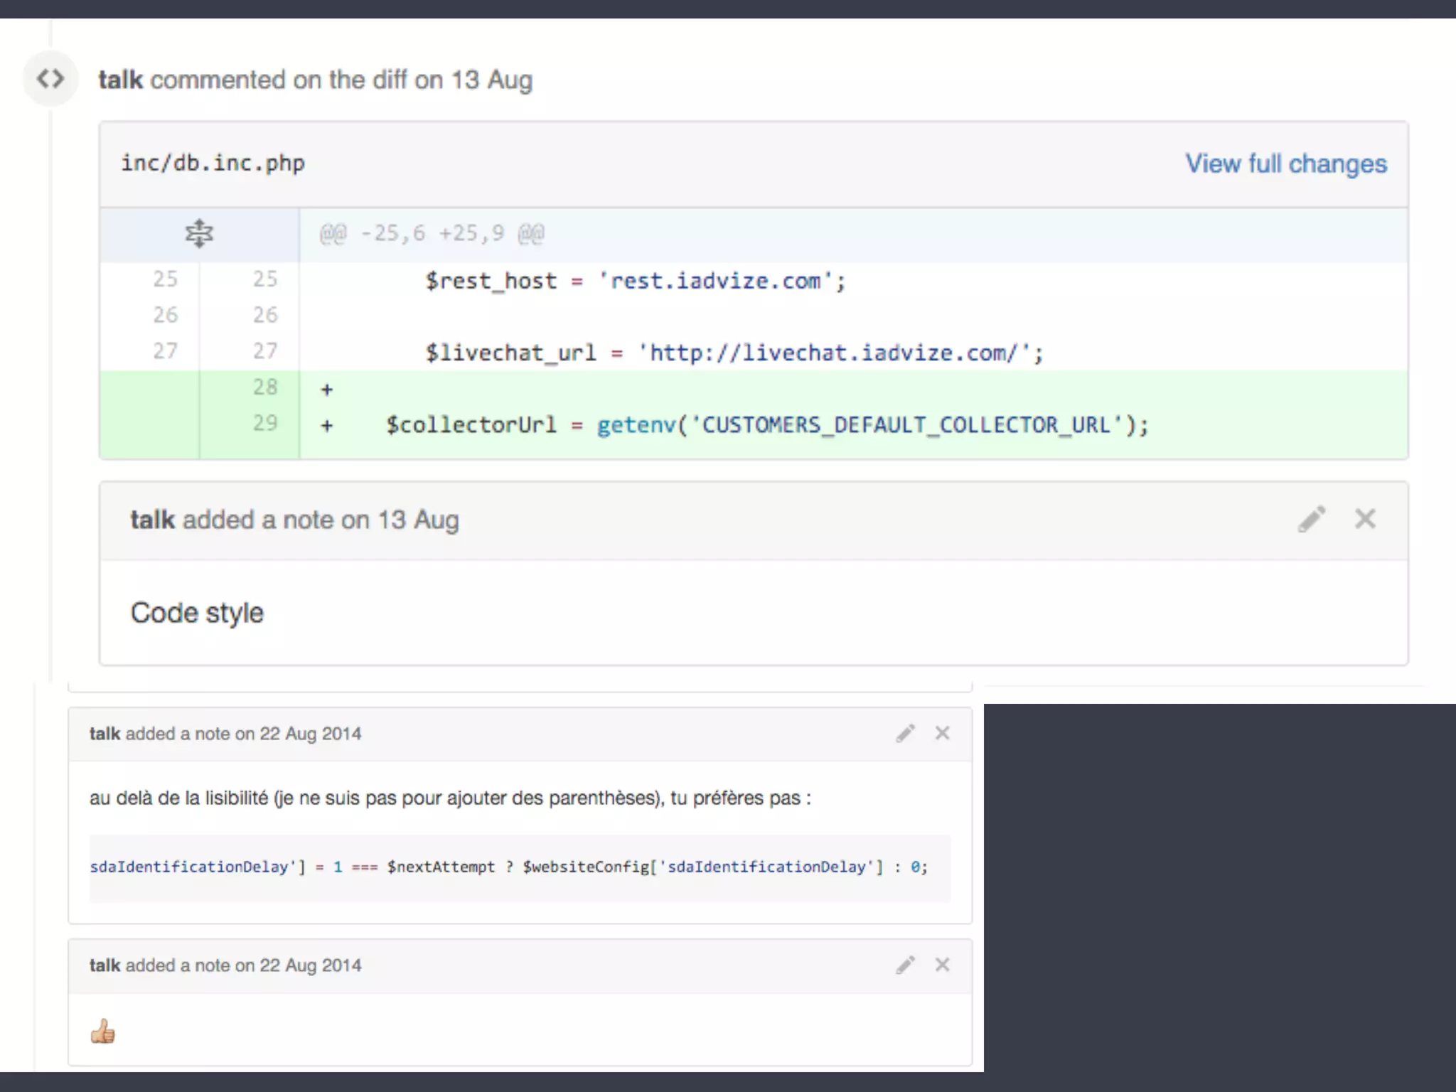Click talk author in thumbs up note
This screenshot has width=1456, height=1092.
pos(105,965)
